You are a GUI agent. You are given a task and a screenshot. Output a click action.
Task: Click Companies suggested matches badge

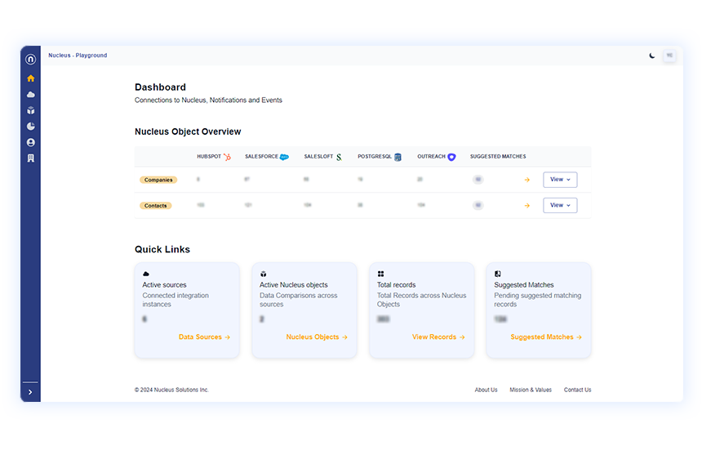(478, 180)
